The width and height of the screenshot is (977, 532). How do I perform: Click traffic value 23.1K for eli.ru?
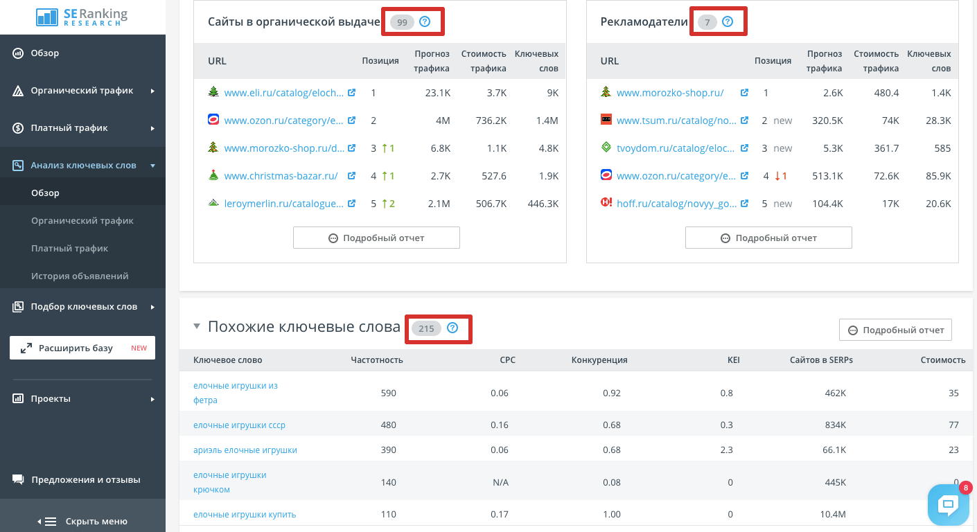[x=438, y=93]
